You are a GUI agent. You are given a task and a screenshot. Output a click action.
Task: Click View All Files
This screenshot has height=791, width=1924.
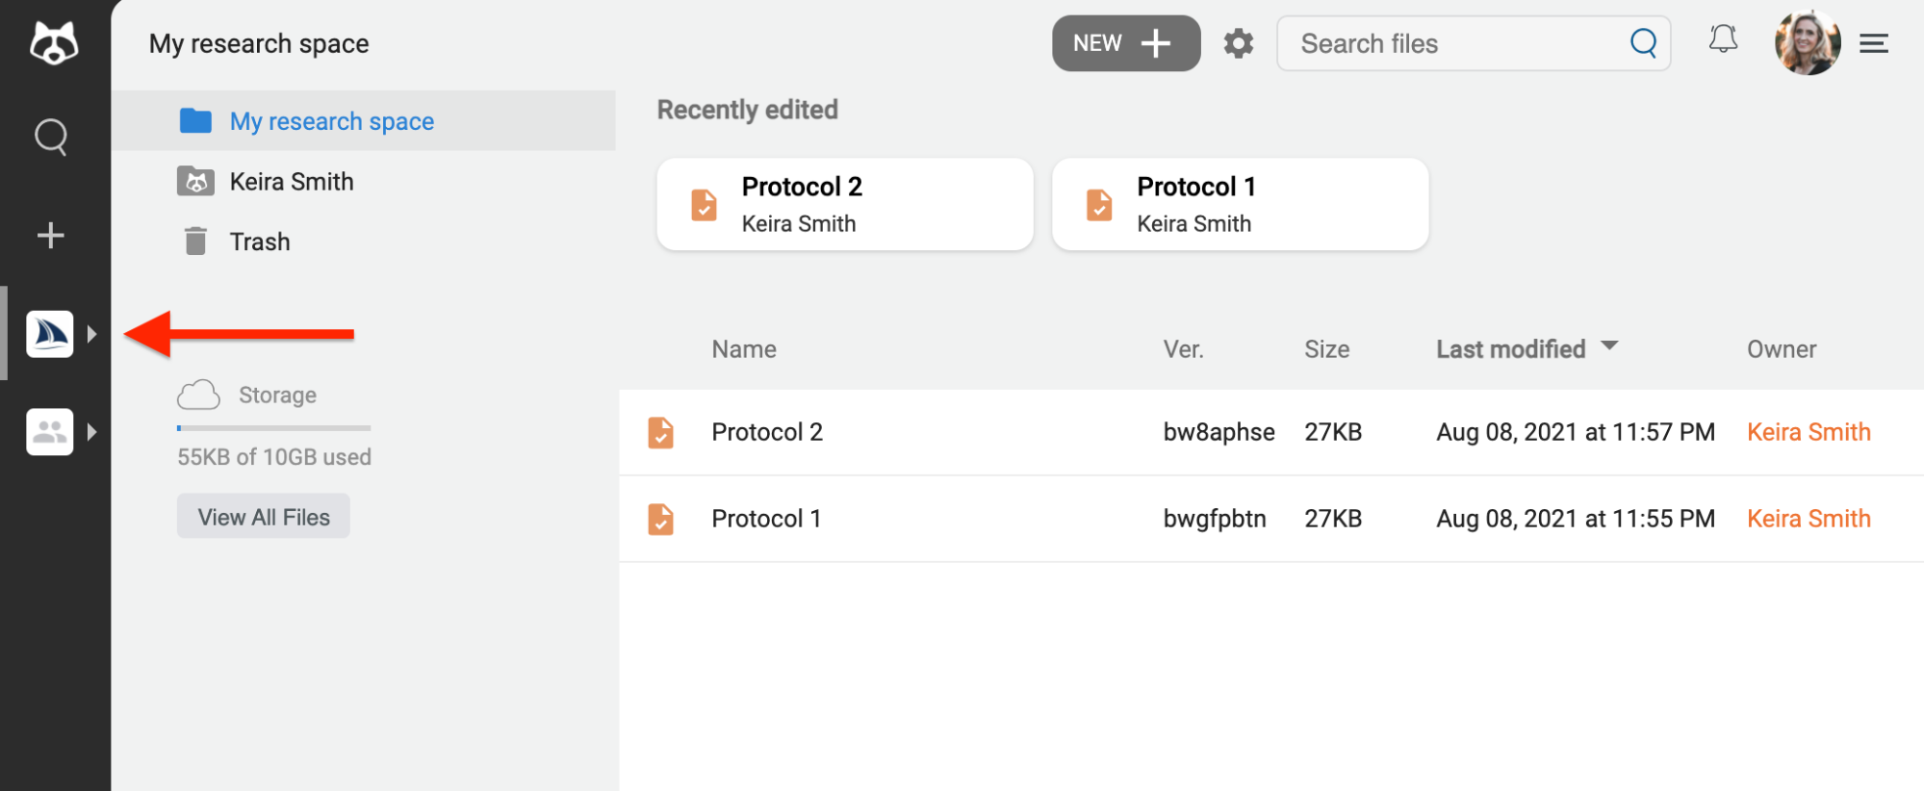tap(263, 516)
